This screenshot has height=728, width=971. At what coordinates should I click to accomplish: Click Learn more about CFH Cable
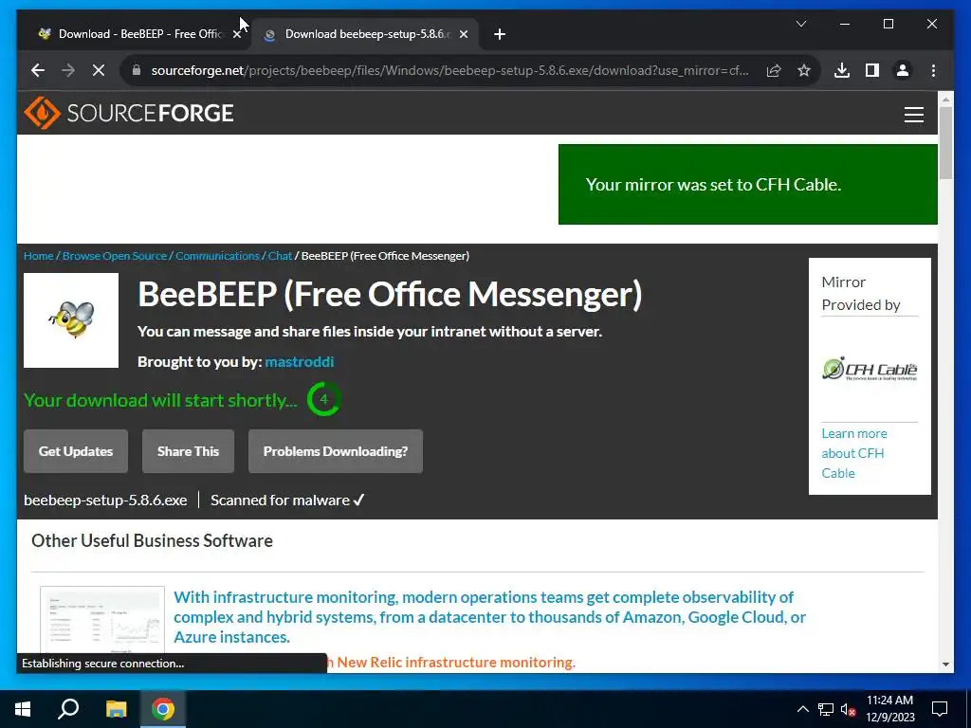pos(854,453)
